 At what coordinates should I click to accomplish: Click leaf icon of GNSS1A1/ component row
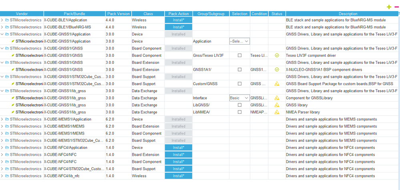[x=13, y=70]
